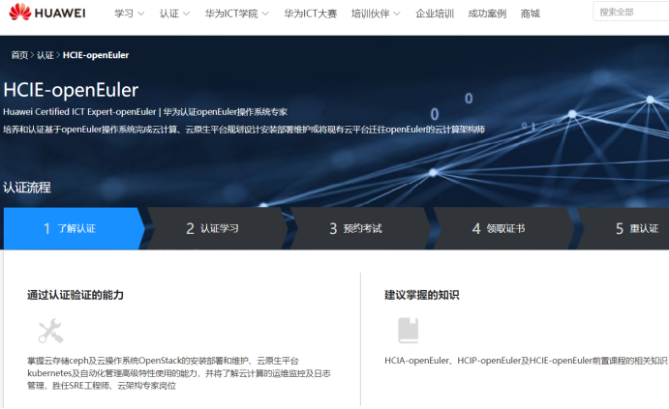
Task: Click the 认证流程 heading
Action: tap(27, 188)
